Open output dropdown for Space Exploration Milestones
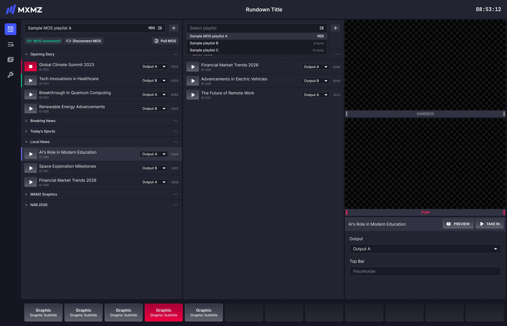This screenshot has width=507, height=326. click(x=154, y=168)
